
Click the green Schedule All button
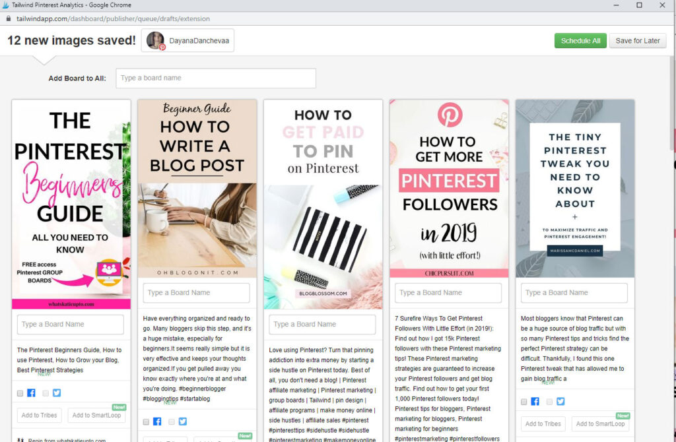tap(580, 40)
